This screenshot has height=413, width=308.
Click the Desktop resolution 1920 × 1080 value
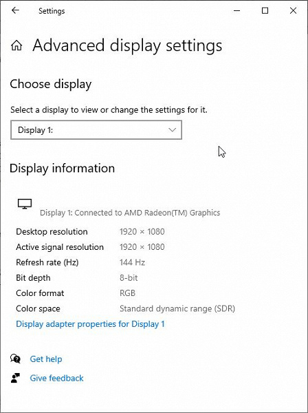142,231
